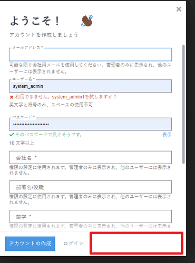
Task: Click the text そのパスワードで良さそうです。
Action: pos(49,135)
